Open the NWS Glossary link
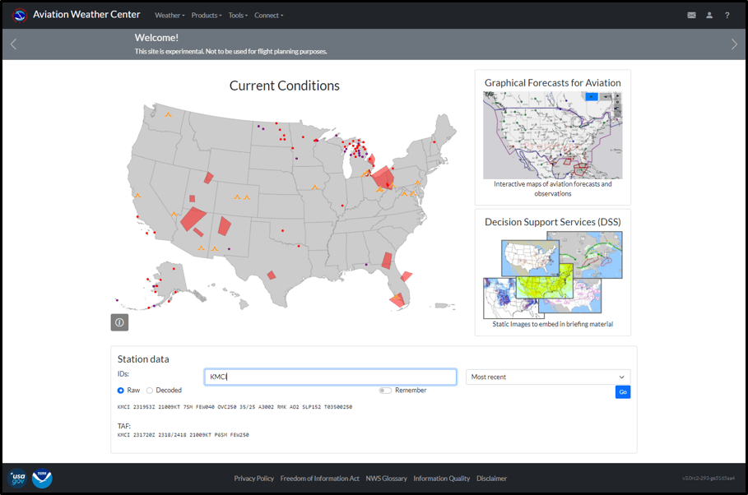The height and width of the screenshot is (495, 748). coord(386,479)
